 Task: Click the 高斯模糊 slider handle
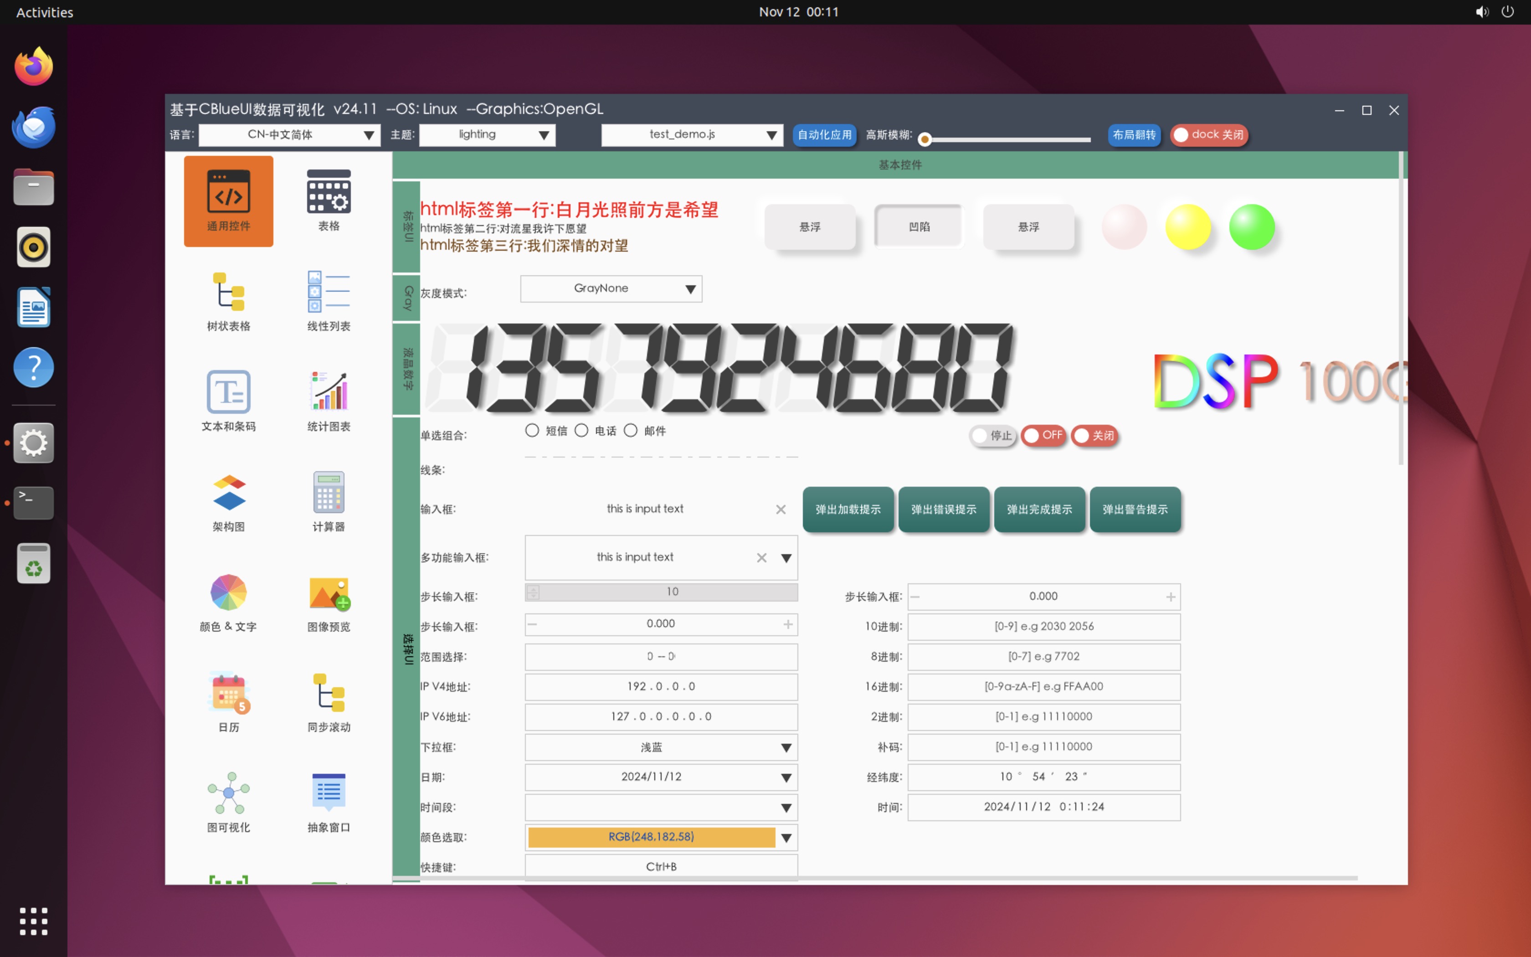click(924, 139)
